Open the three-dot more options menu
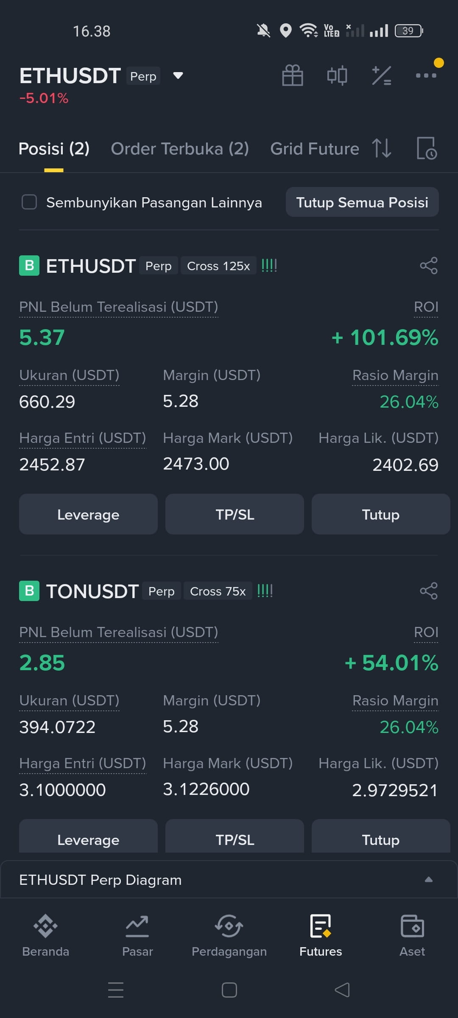This screenshot has height=1018, width=458. [x=426, y=76]
